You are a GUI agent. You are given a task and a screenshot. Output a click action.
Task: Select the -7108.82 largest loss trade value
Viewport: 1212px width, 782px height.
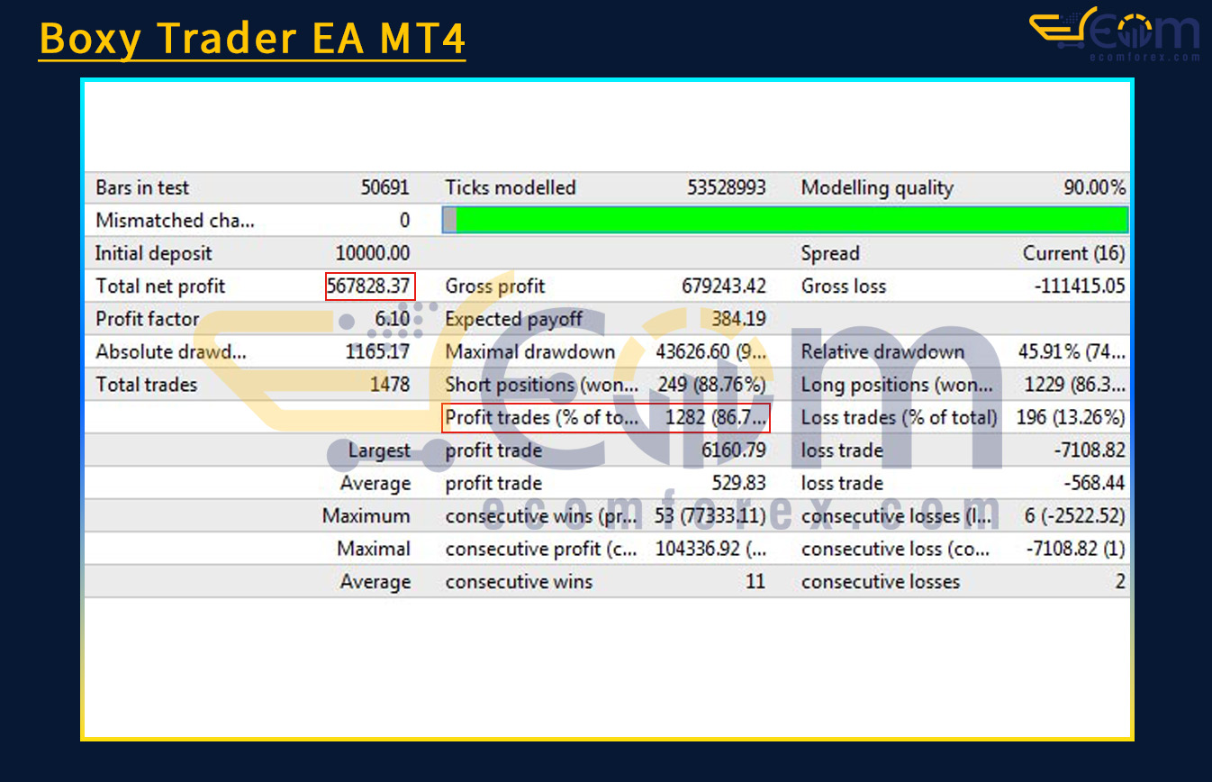(1090, 450)
